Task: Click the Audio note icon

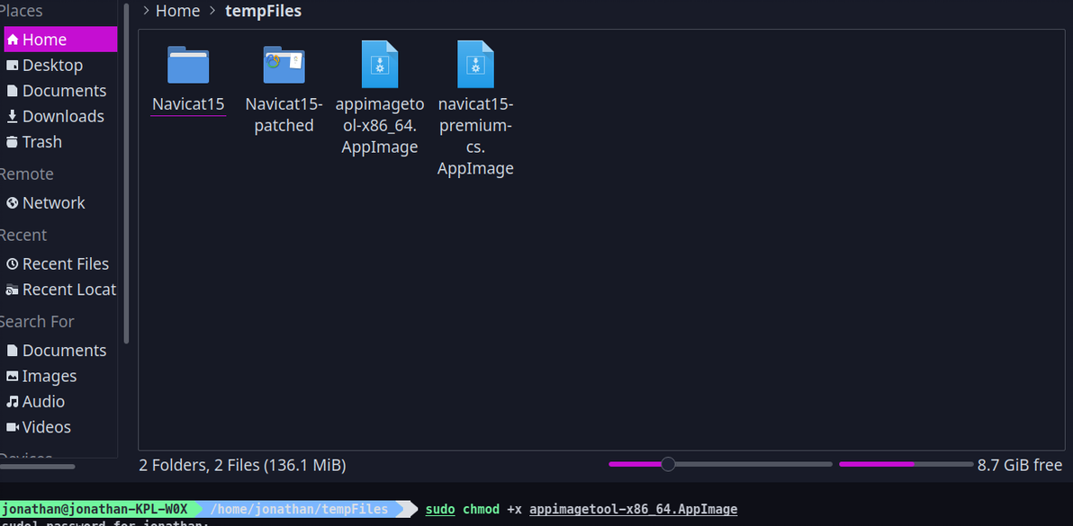Action: 13,402
